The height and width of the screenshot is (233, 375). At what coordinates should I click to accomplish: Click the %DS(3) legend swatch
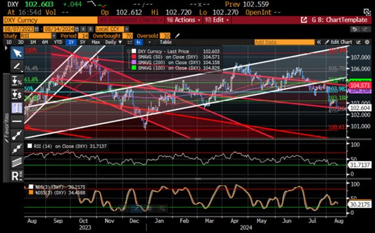coord(31,187)
